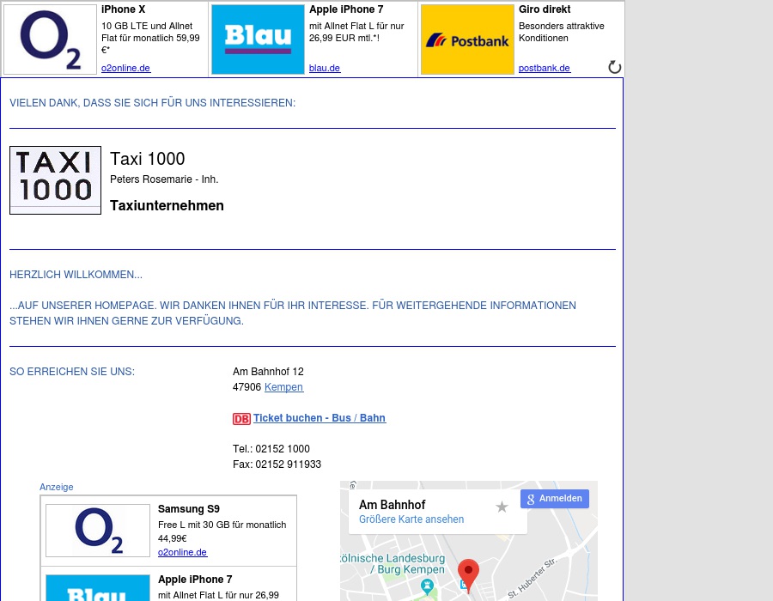Click the red DB railway icon
Viewport: 773px width, 601px height.
pyautogui.click(x=241, y=419)
